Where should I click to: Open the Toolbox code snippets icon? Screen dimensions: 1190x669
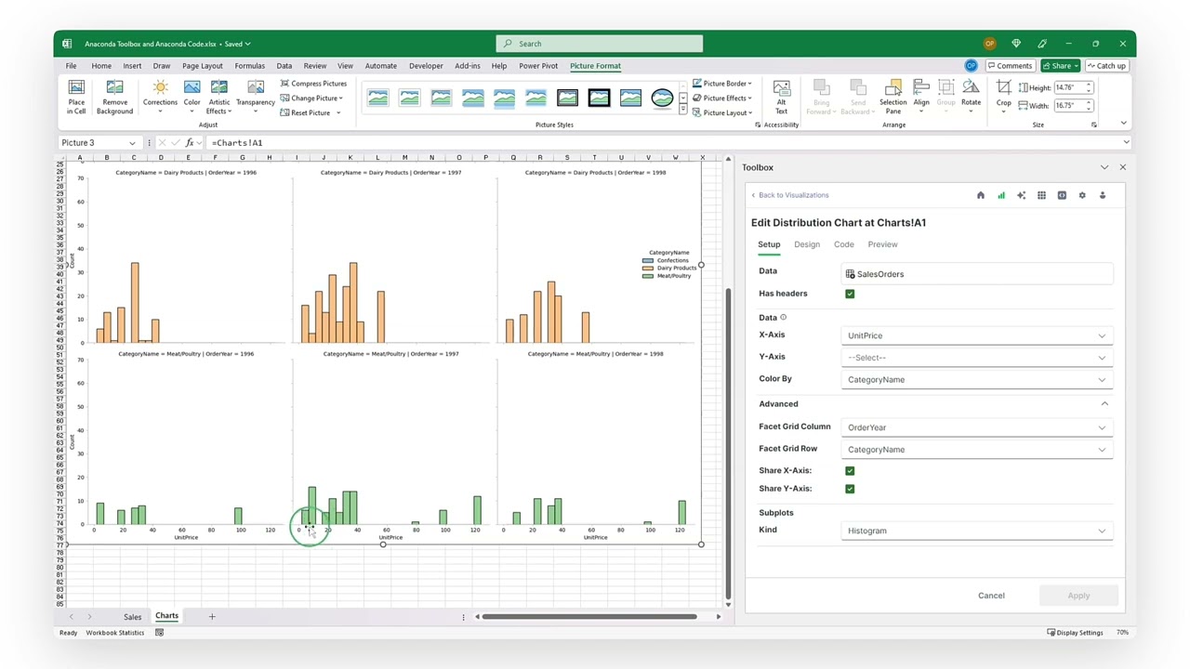click(1062, 195)
